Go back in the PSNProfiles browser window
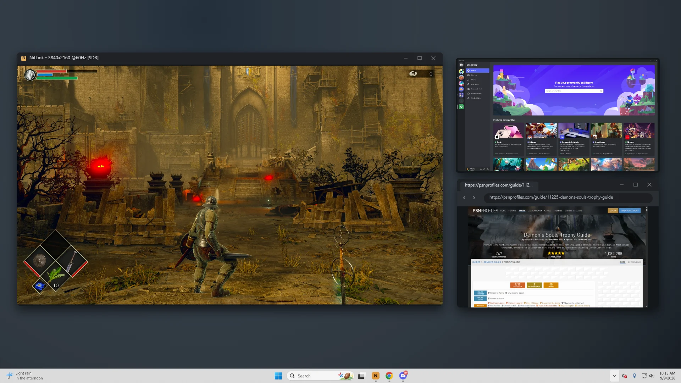The image size is (681, 383). pyautogui.click(x=464, y=198)
